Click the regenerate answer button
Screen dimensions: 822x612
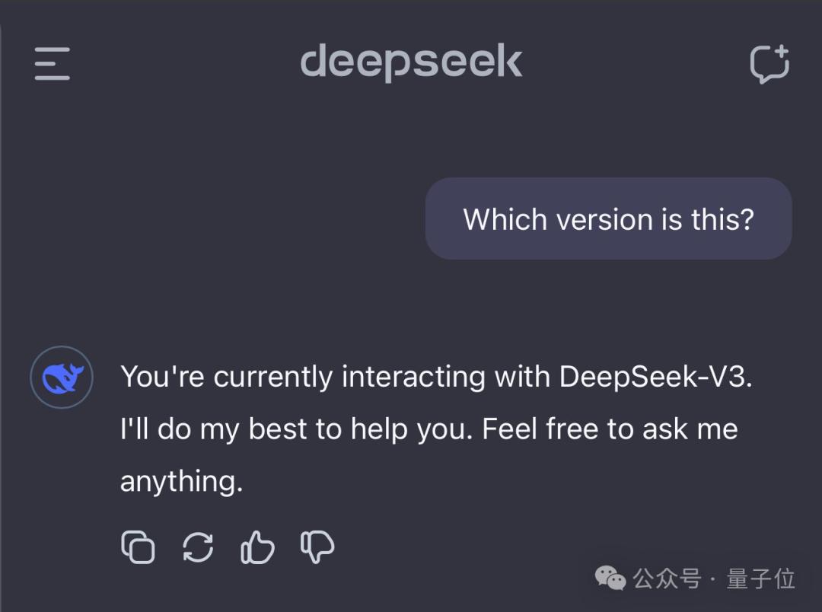[197, 546]
